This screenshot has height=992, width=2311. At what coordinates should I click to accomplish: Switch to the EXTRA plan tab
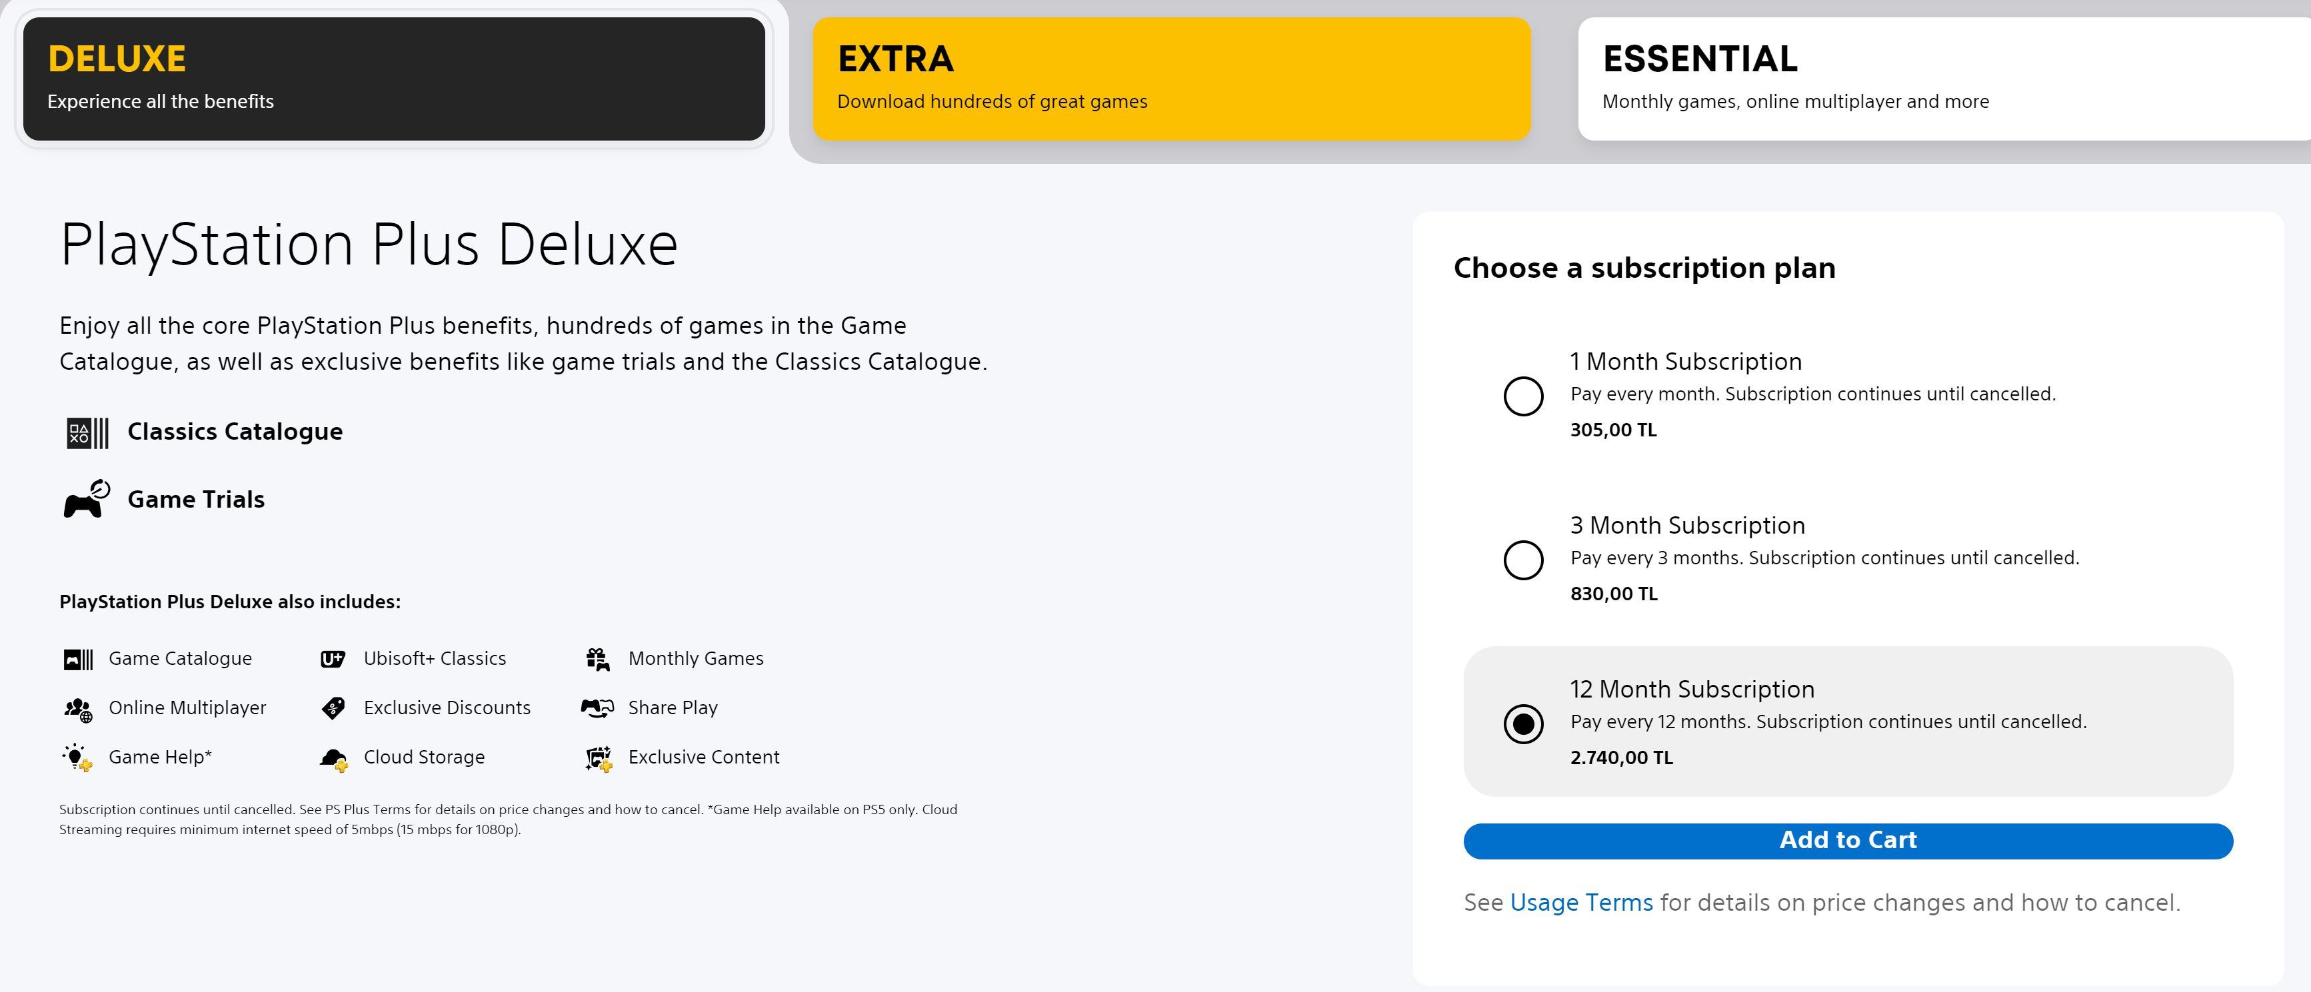click(x=1170, y=79)
